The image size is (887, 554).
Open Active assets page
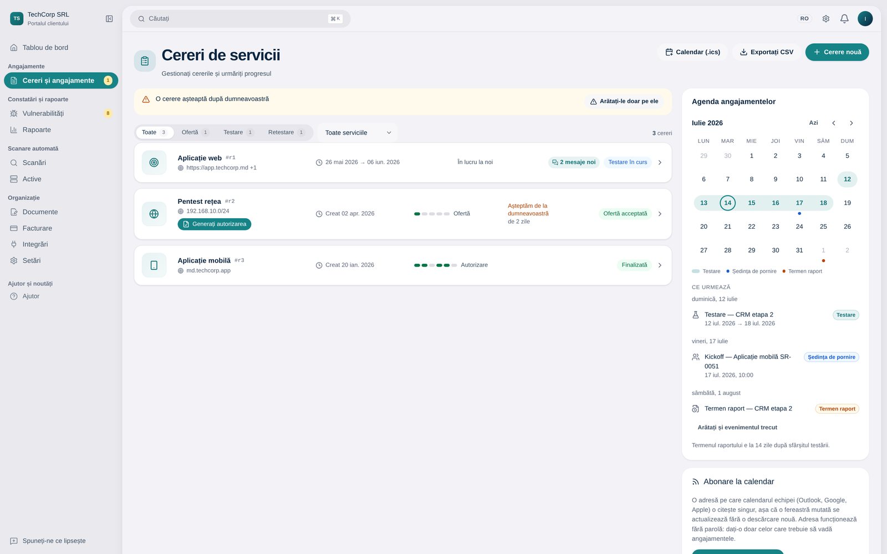[61, 179]
